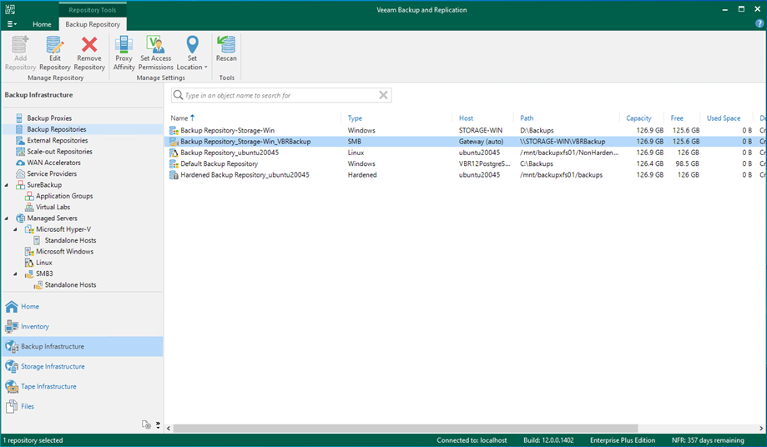
Task: Open External Repositories node
Action: (58, 140)
